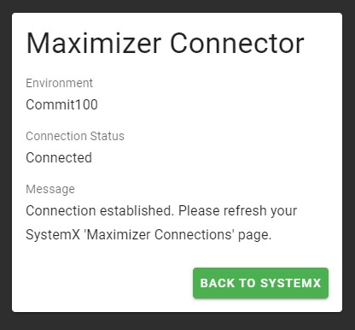The image size is (355, 330).
Task: Click the word SYSTEMX on the green button
Action: tap(291, 283)
